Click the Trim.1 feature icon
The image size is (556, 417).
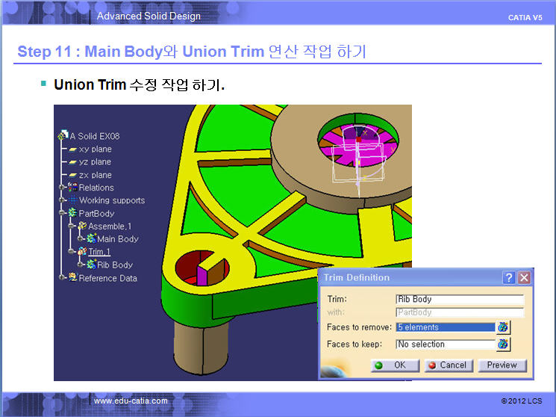pyautogui.click(x=82, y=252)
